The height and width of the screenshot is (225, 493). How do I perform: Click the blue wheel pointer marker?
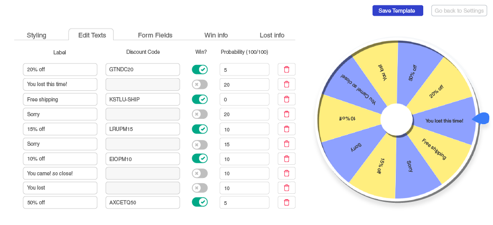[481, 118]
